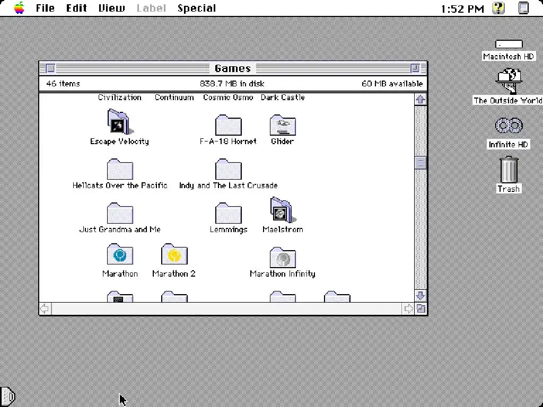Select the Just Grandma and Me folder

[x=120, y=213]
